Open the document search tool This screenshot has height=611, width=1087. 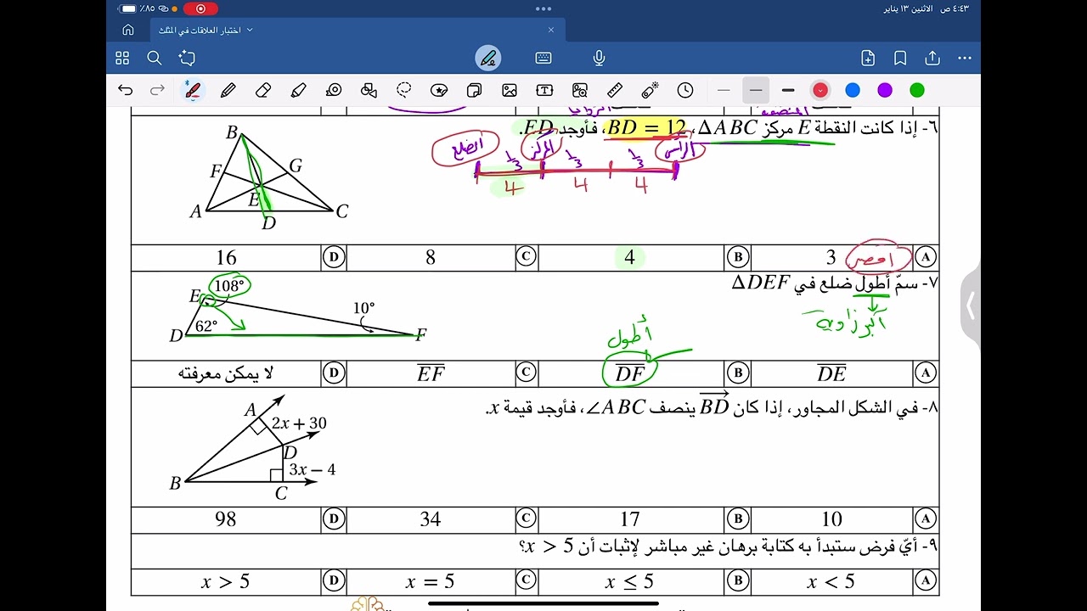[x=155, y=58]
